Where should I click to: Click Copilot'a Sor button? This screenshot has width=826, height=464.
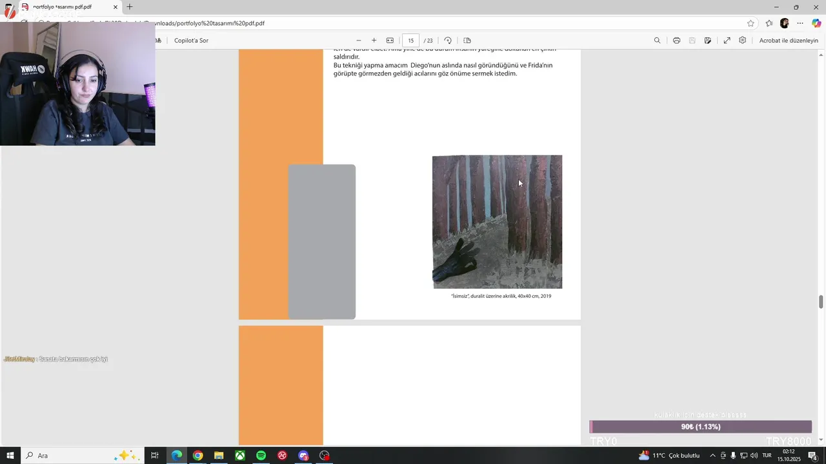pos(191,41)
